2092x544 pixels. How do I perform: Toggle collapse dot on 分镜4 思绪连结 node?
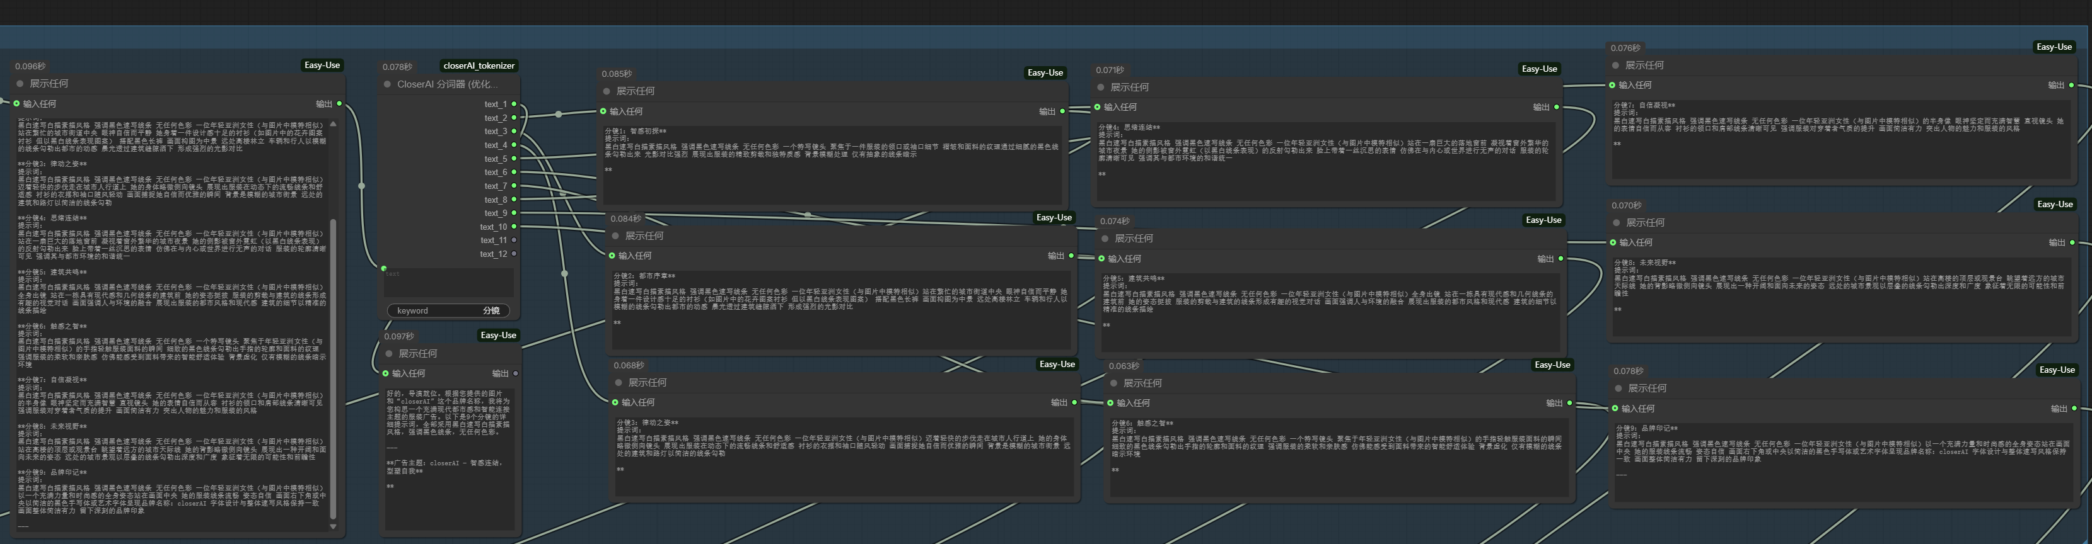tap(1100, 88)
